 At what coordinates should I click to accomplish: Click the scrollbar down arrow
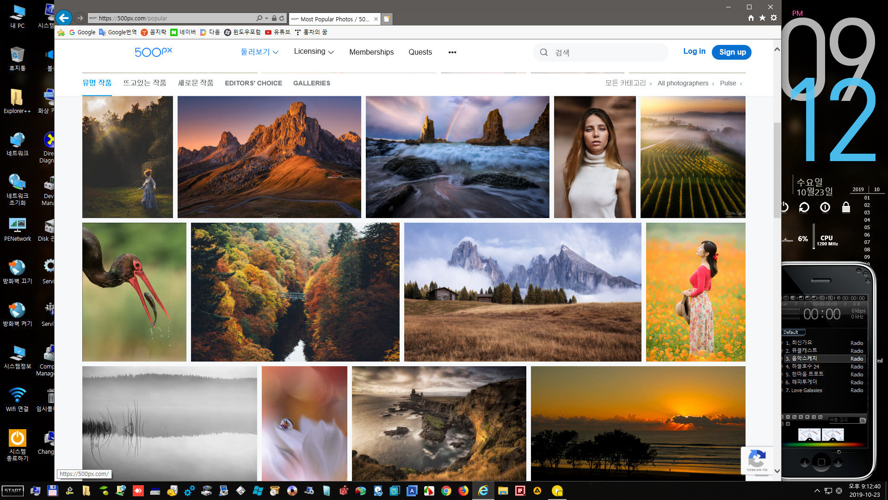(777, 471)
